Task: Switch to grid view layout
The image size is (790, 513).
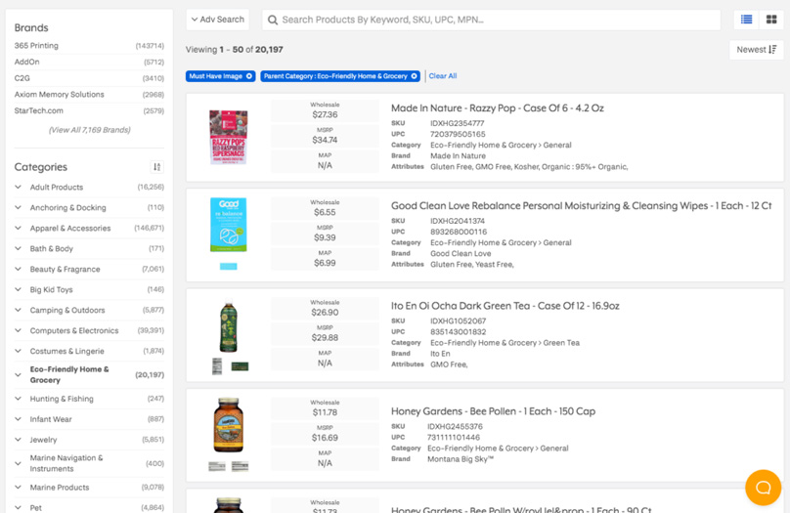Action: point(771,20)
